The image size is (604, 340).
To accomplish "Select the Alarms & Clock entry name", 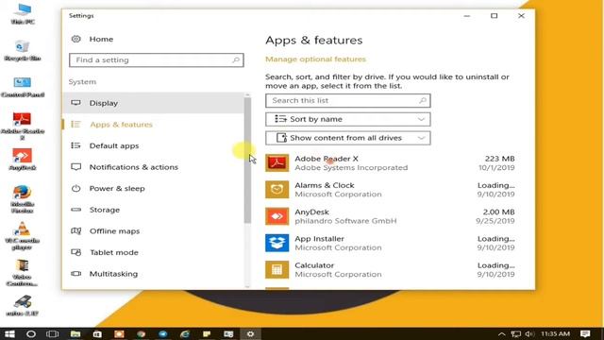I will [x=325, y=185].
